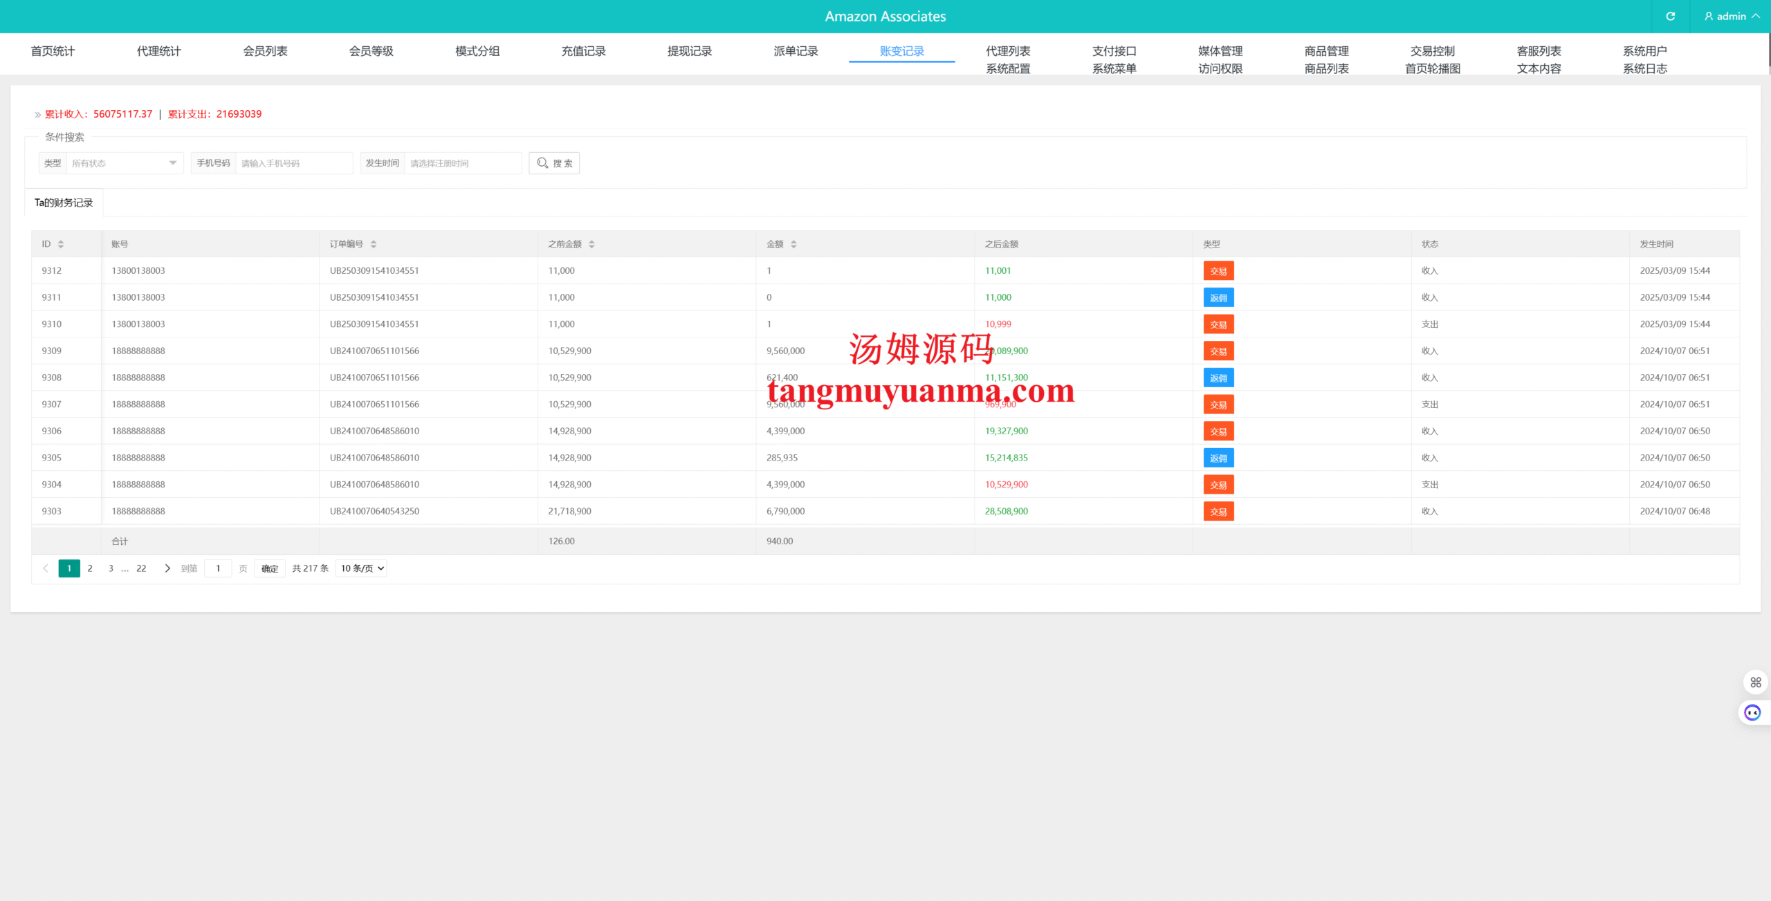Image resolution: width=1771 pixels, height=901 pixels.
Task: Click the 确定 pagination confirm button
Action: coord(269,568)
